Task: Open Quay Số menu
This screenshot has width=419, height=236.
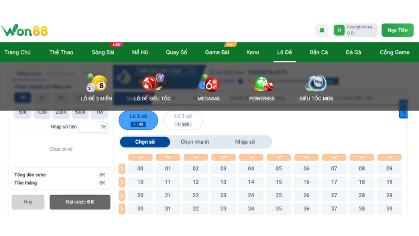Action: [177, 52]
